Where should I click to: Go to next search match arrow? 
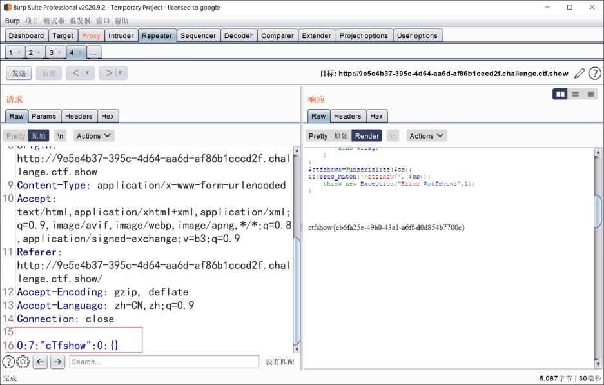pos(57,362)
